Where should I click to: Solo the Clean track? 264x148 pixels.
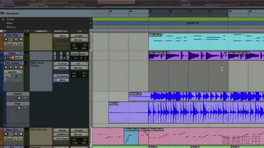point(10,58)
